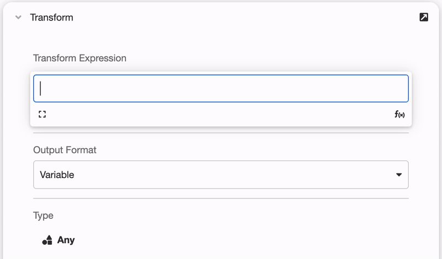442x259 pixels.
Task: Click the dashed-corner square icon
Action: click(x=43, y=114)
